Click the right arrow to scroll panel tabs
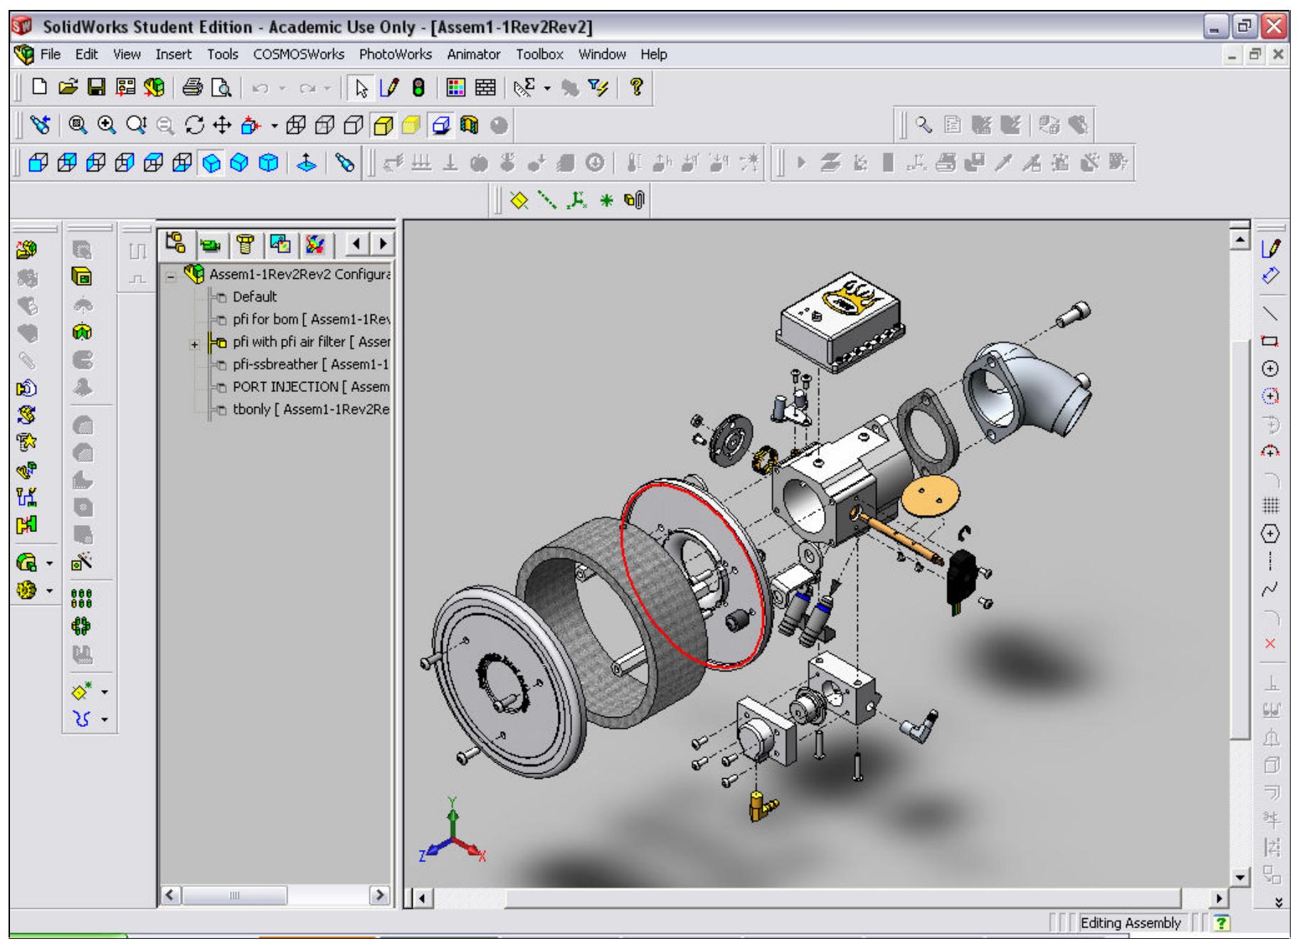 pyautogui.click(x=383, y=244)
